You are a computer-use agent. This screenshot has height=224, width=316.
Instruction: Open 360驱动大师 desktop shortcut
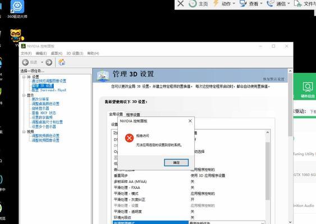17,9
